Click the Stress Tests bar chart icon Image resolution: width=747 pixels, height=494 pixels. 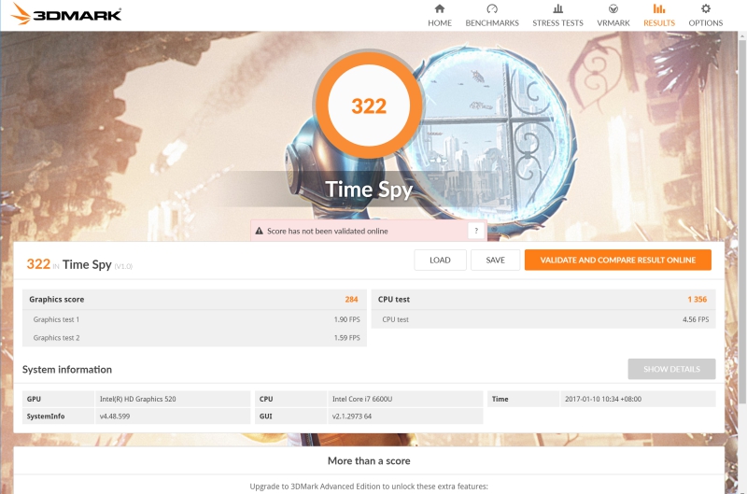(x=557, y=8)
